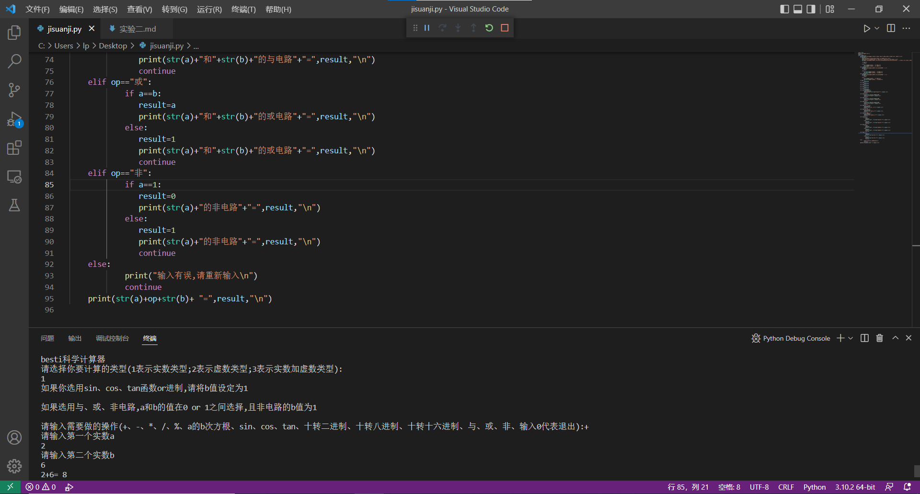The width and height of the screenshot is (920, 494).
Task: Open the 查看(V) menu
Action: 139,9
